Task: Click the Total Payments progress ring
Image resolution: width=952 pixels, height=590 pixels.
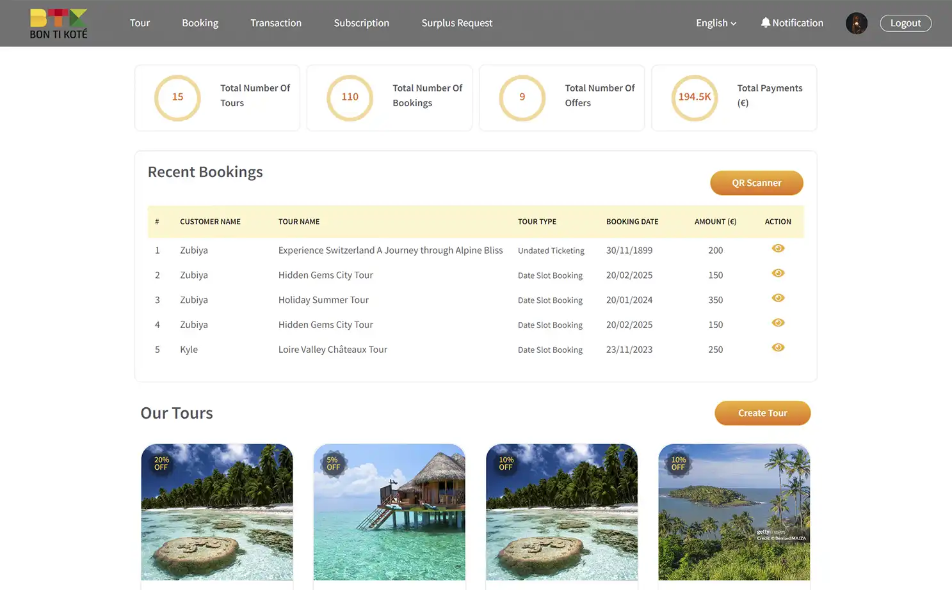Action: click(x=695, y=98)
